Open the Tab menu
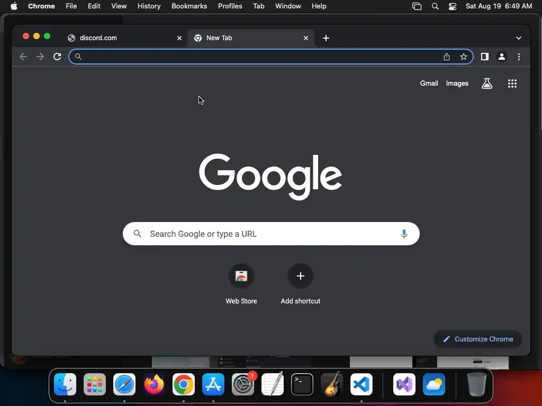 click(258, 6)
